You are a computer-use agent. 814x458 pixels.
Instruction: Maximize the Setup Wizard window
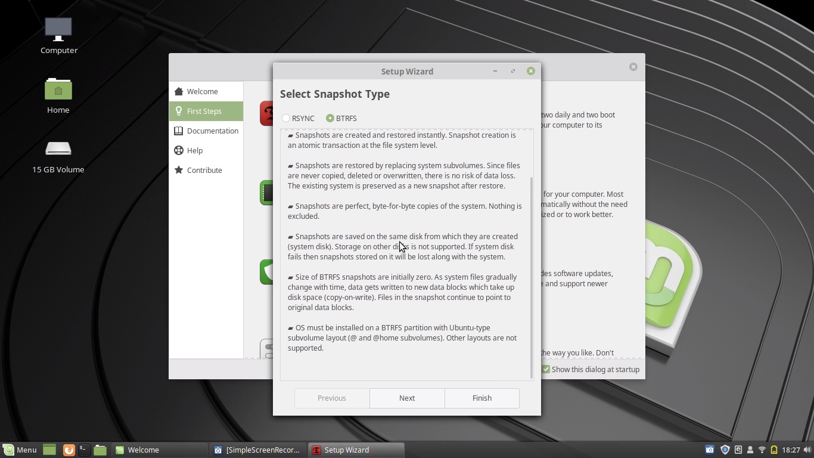[512, 71]
